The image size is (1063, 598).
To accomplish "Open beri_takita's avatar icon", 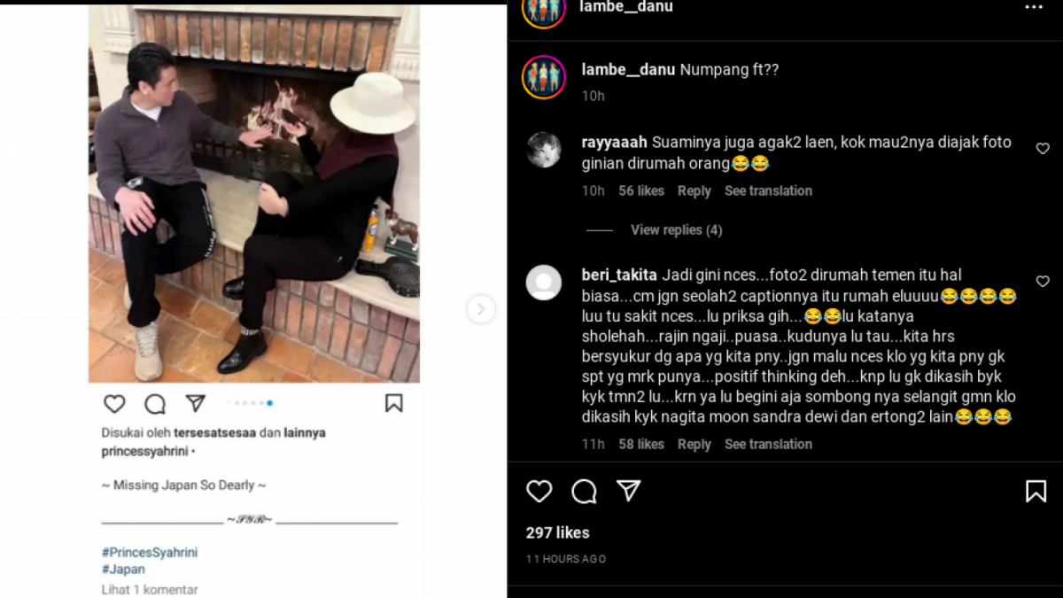I will 544,283.
